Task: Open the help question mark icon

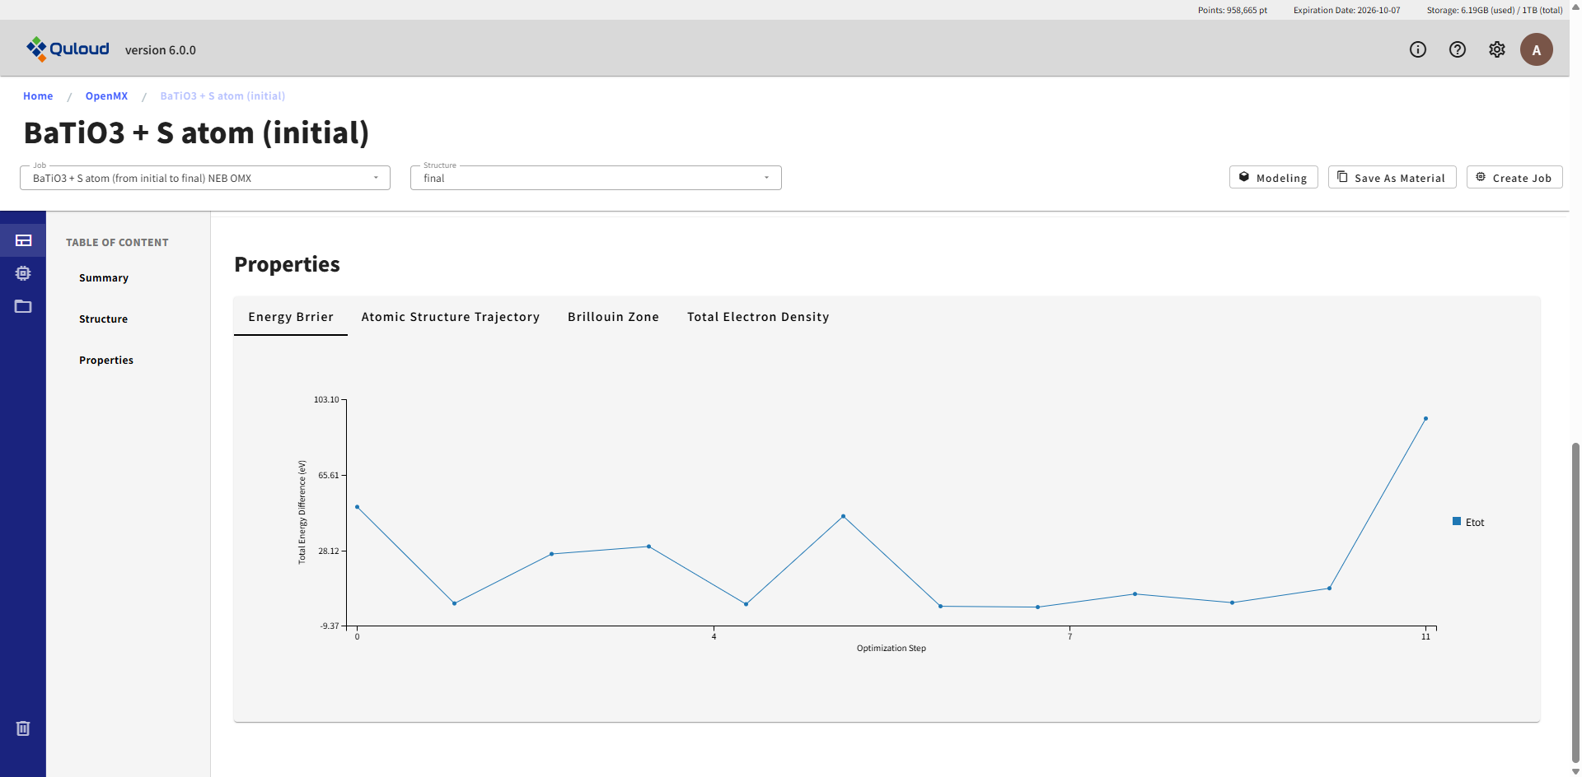Action: (x=1458, y=49)
